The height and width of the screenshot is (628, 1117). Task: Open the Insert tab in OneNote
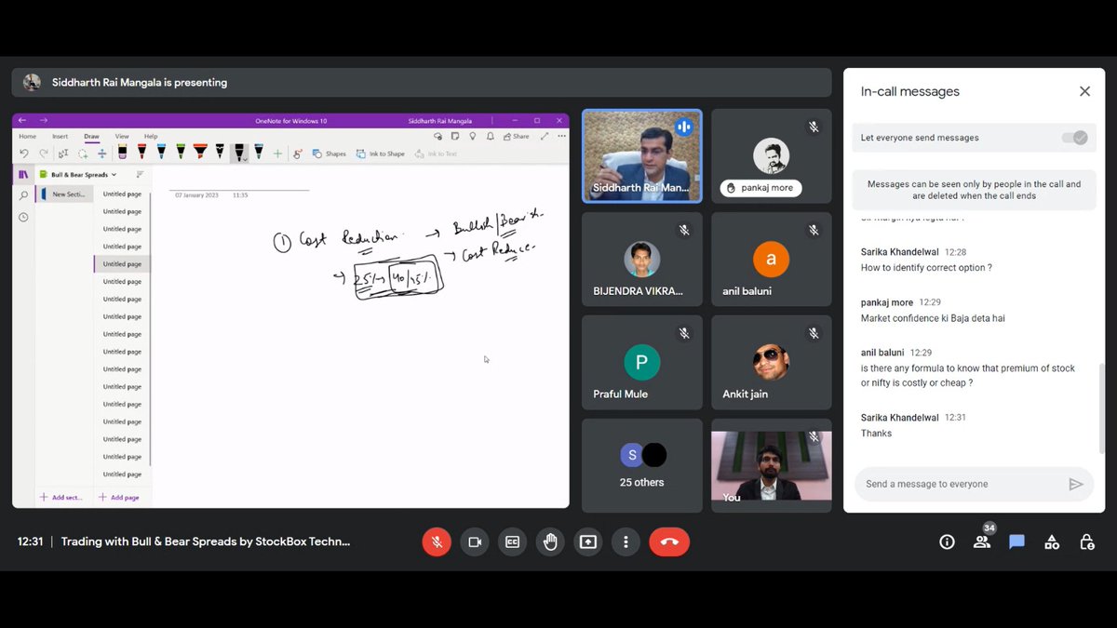coord(60,136)
